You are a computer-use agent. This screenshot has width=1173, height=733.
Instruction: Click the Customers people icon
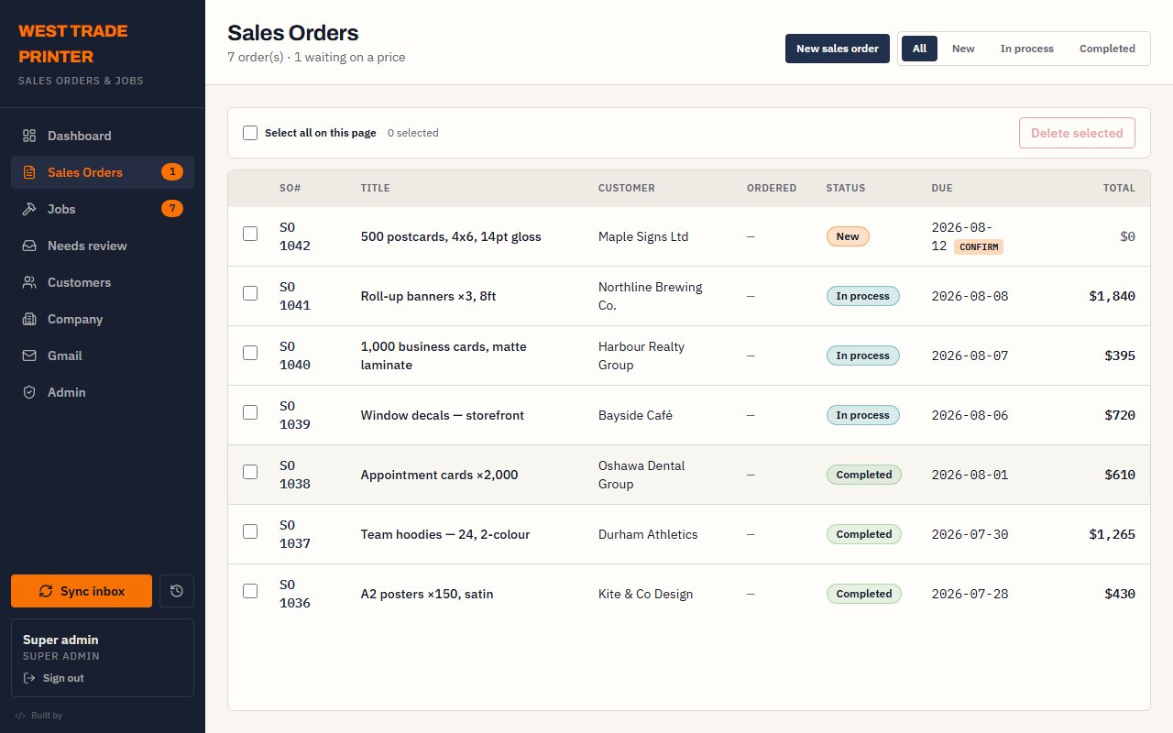click(x=29, y=282)
